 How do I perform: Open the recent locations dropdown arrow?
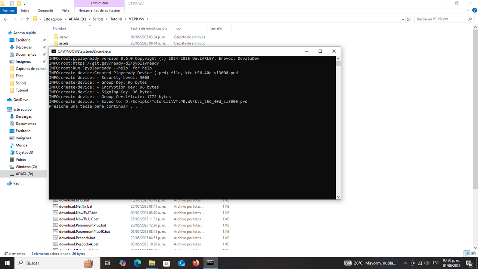point(21,19)
